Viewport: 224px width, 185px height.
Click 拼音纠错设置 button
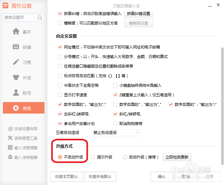click(139, 14)
